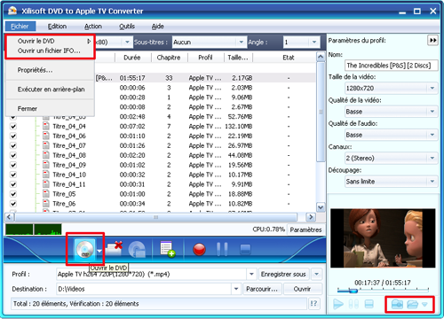The width and height of the screenshot is (444, 319).
Task: Click the Paramètres button near CPU
Action: [x=305, y=230]
